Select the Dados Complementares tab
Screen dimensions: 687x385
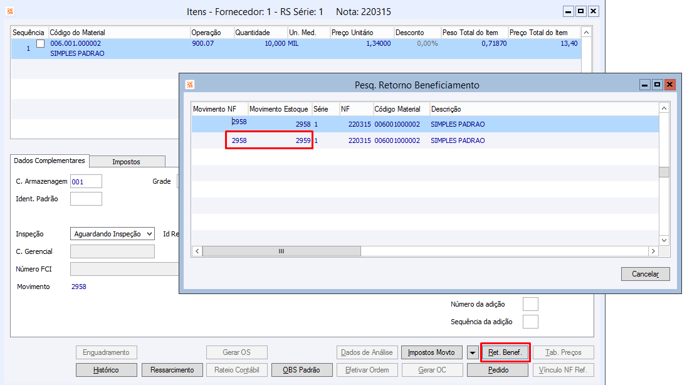[x=50, y=161]
